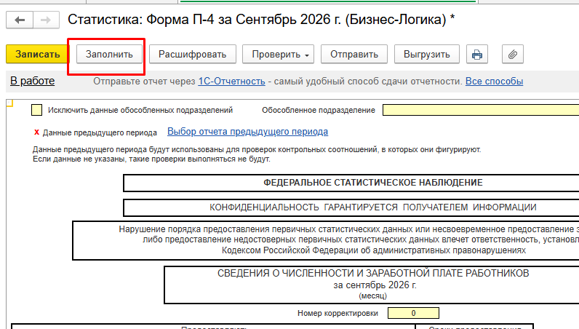Open the Проверить dropdown menu
579x329 pixels.
(x=278, y=55)
